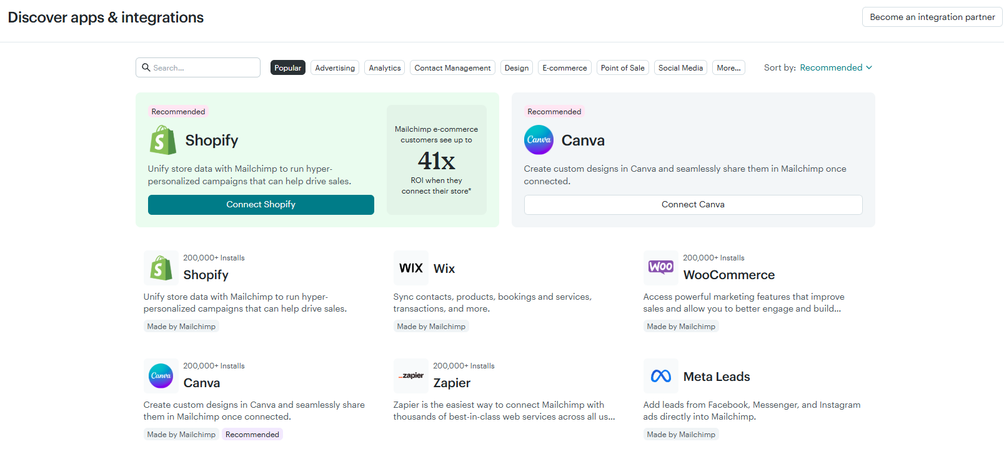Open the Meta Leads app listing title
Screen dimensions: 1004x449
717,377
